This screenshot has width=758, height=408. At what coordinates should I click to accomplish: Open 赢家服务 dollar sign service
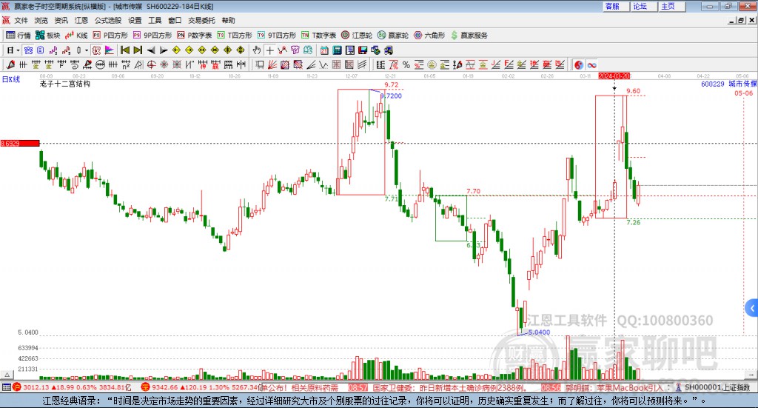click(x=469, y=36)
